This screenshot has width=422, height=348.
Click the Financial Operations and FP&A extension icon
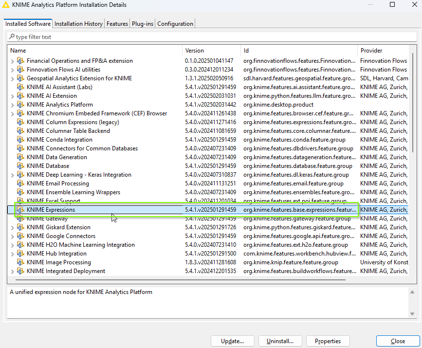click(x=20, y=61)
